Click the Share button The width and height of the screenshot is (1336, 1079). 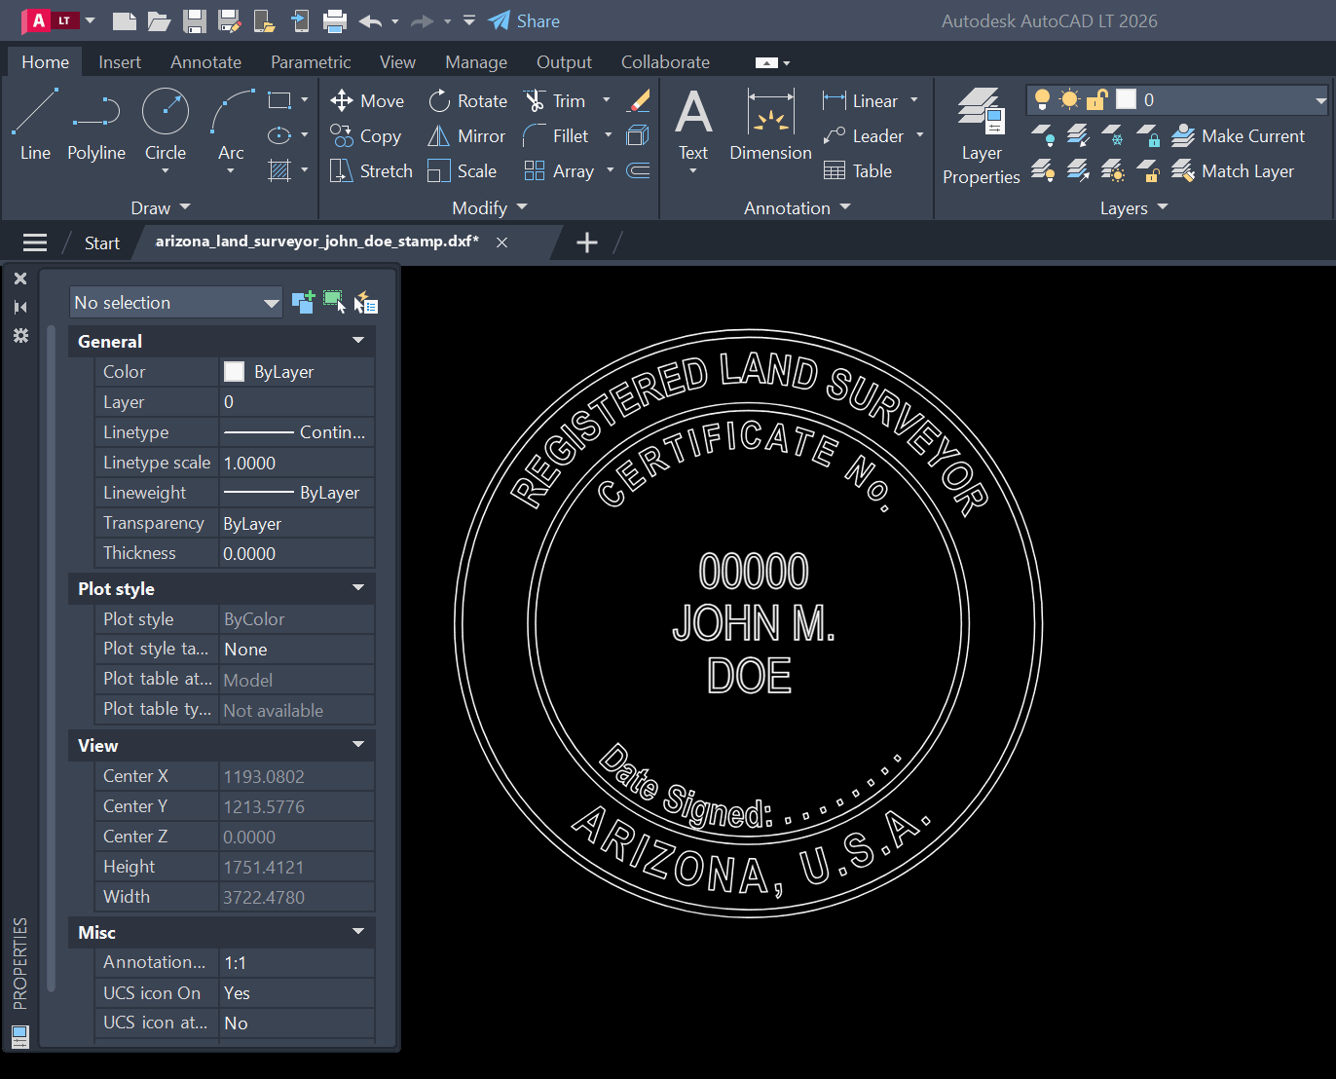click(x=524, y=21)
